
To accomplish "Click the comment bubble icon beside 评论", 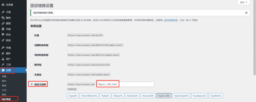I will point(3,35).
